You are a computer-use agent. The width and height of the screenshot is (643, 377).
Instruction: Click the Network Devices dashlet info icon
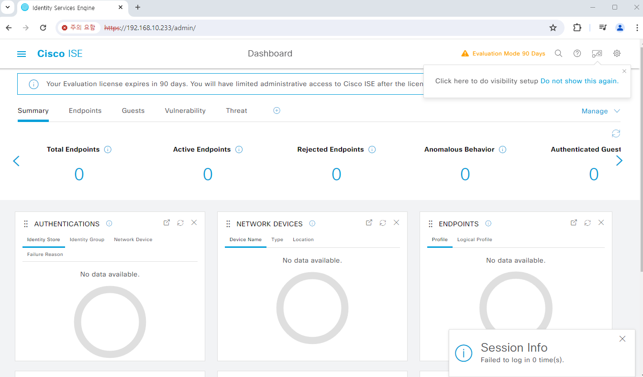click(312, 223)
